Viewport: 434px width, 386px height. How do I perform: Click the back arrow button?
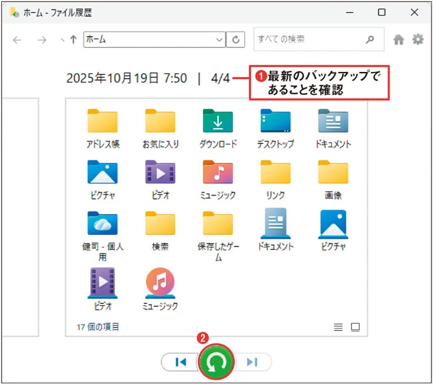(17, 39)
